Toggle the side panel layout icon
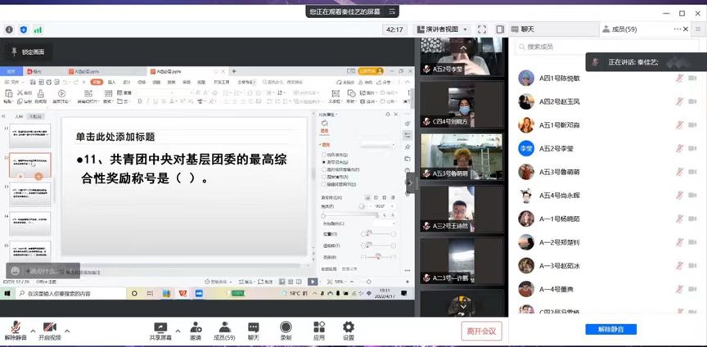 pos(498,29)
